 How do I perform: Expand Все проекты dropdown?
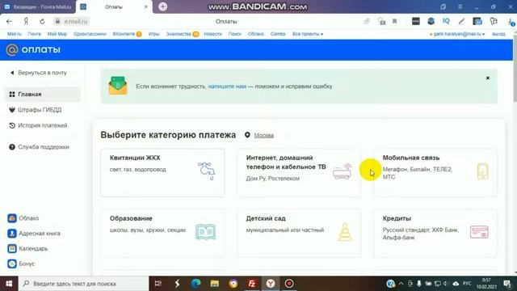click(x=308, y=34)
